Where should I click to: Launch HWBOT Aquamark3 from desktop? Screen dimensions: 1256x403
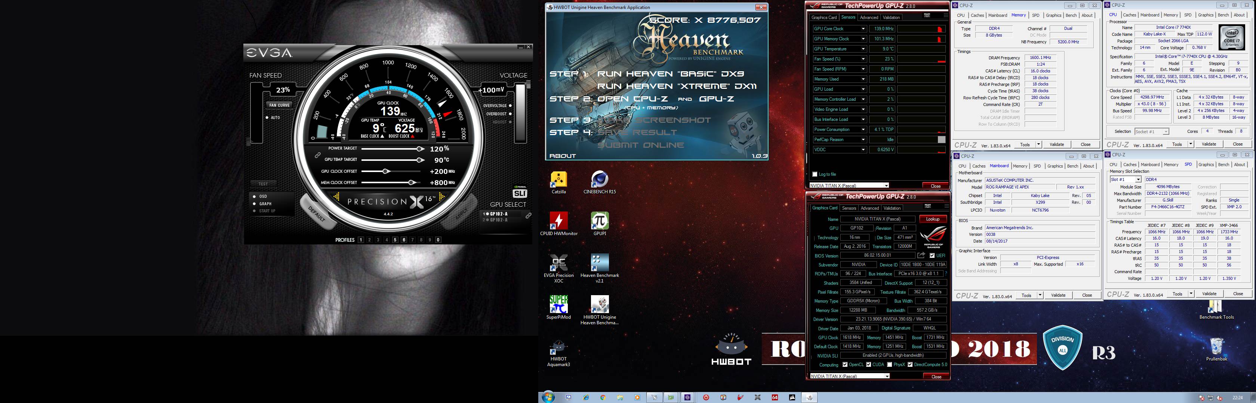coord(558,353)
